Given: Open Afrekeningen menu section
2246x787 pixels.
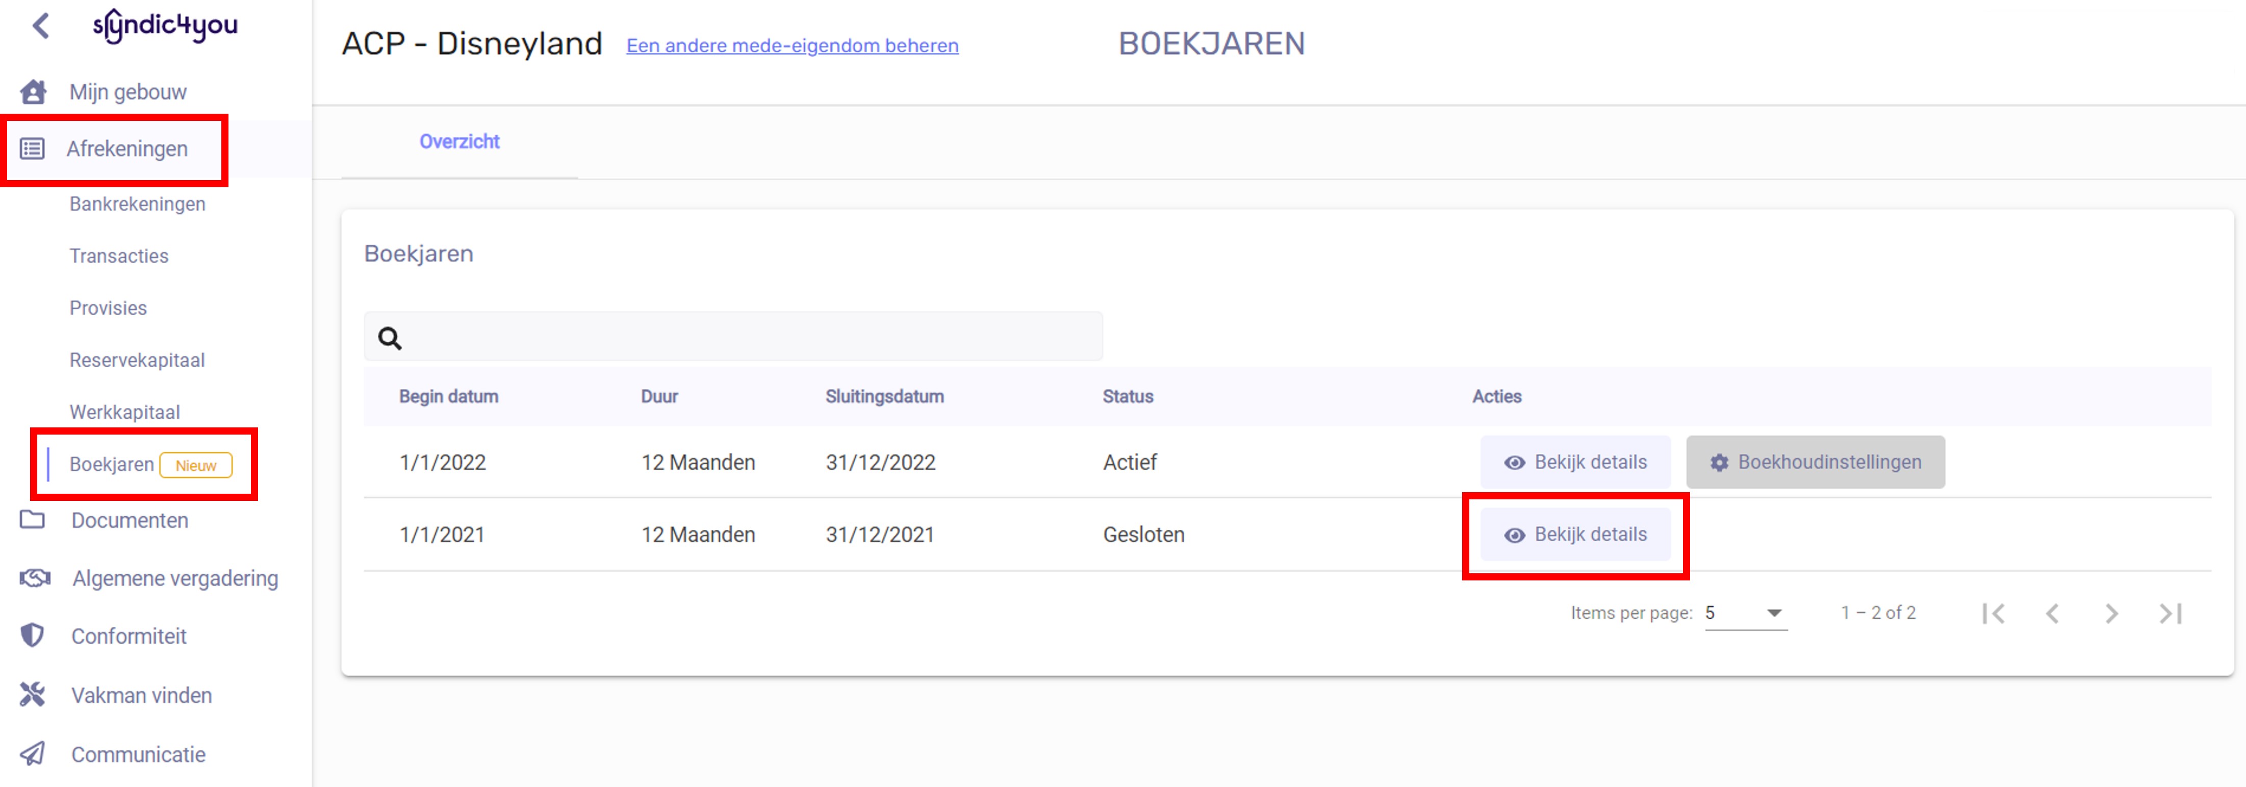Looking at the screenshot, I should [127, 148].
